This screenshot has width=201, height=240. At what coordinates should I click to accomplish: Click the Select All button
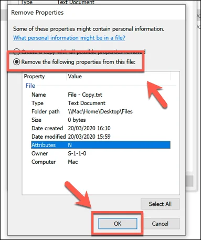160,204
